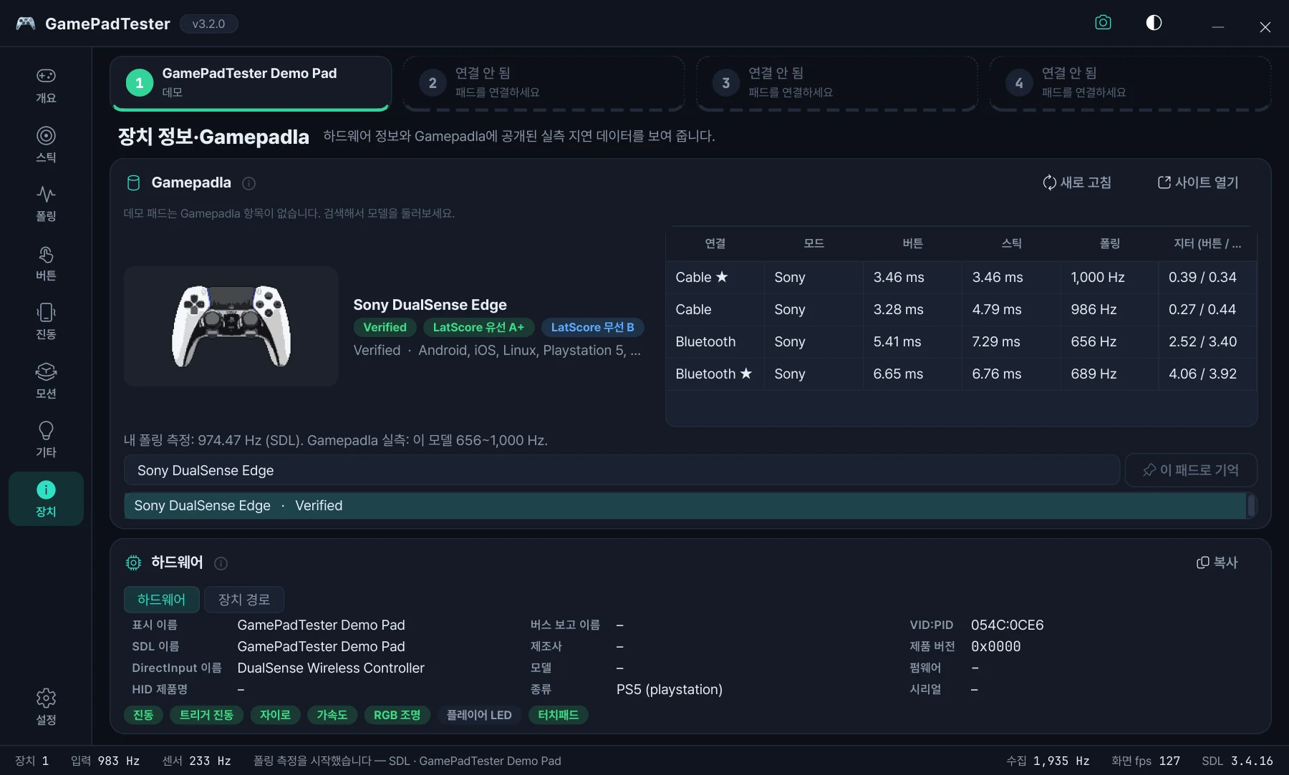Screen dimensions: 1289x775
Task: Select the 하드웨어 tab
Action: [x=161, y=600]
